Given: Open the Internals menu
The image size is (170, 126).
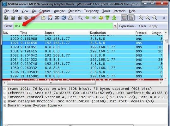Looking at the screenshot, I should coord(119,11).
